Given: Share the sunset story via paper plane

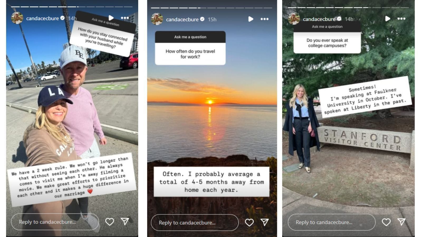Looking at the screenshot, I should click(265, 222).
